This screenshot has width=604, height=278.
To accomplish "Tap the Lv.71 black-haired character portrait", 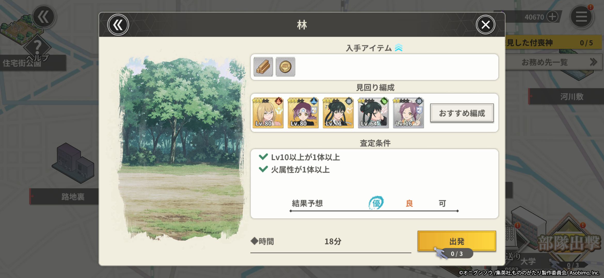I will (338, 113).
